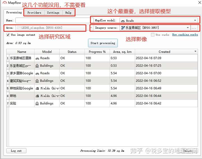This screenshot has height=159, width=202.
Task: Select the row named 耕地实验Google
Action: tap(102, 88)
